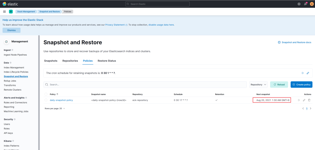Click Create policy button
The image size is (315, 150).
[x=301, y=84]
